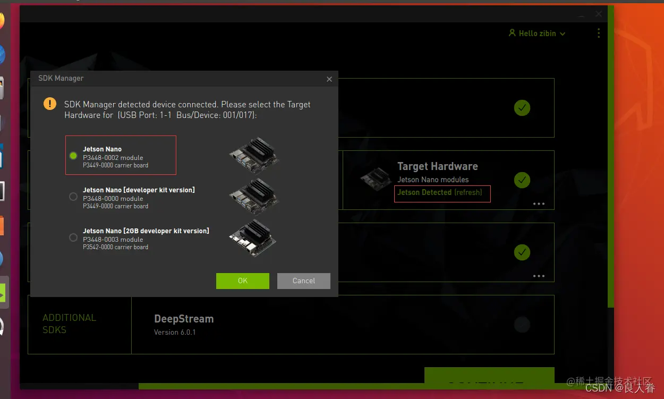Open the three-dot menu at top right
664x399 pixels.
tap(599, 33)
